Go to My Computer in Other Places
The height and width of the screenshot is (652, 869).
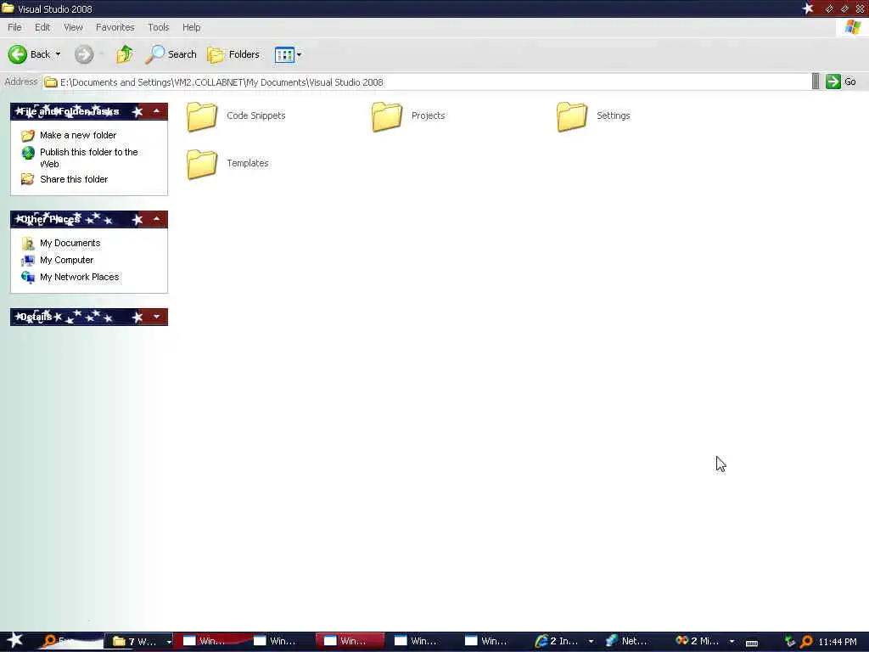66,260
